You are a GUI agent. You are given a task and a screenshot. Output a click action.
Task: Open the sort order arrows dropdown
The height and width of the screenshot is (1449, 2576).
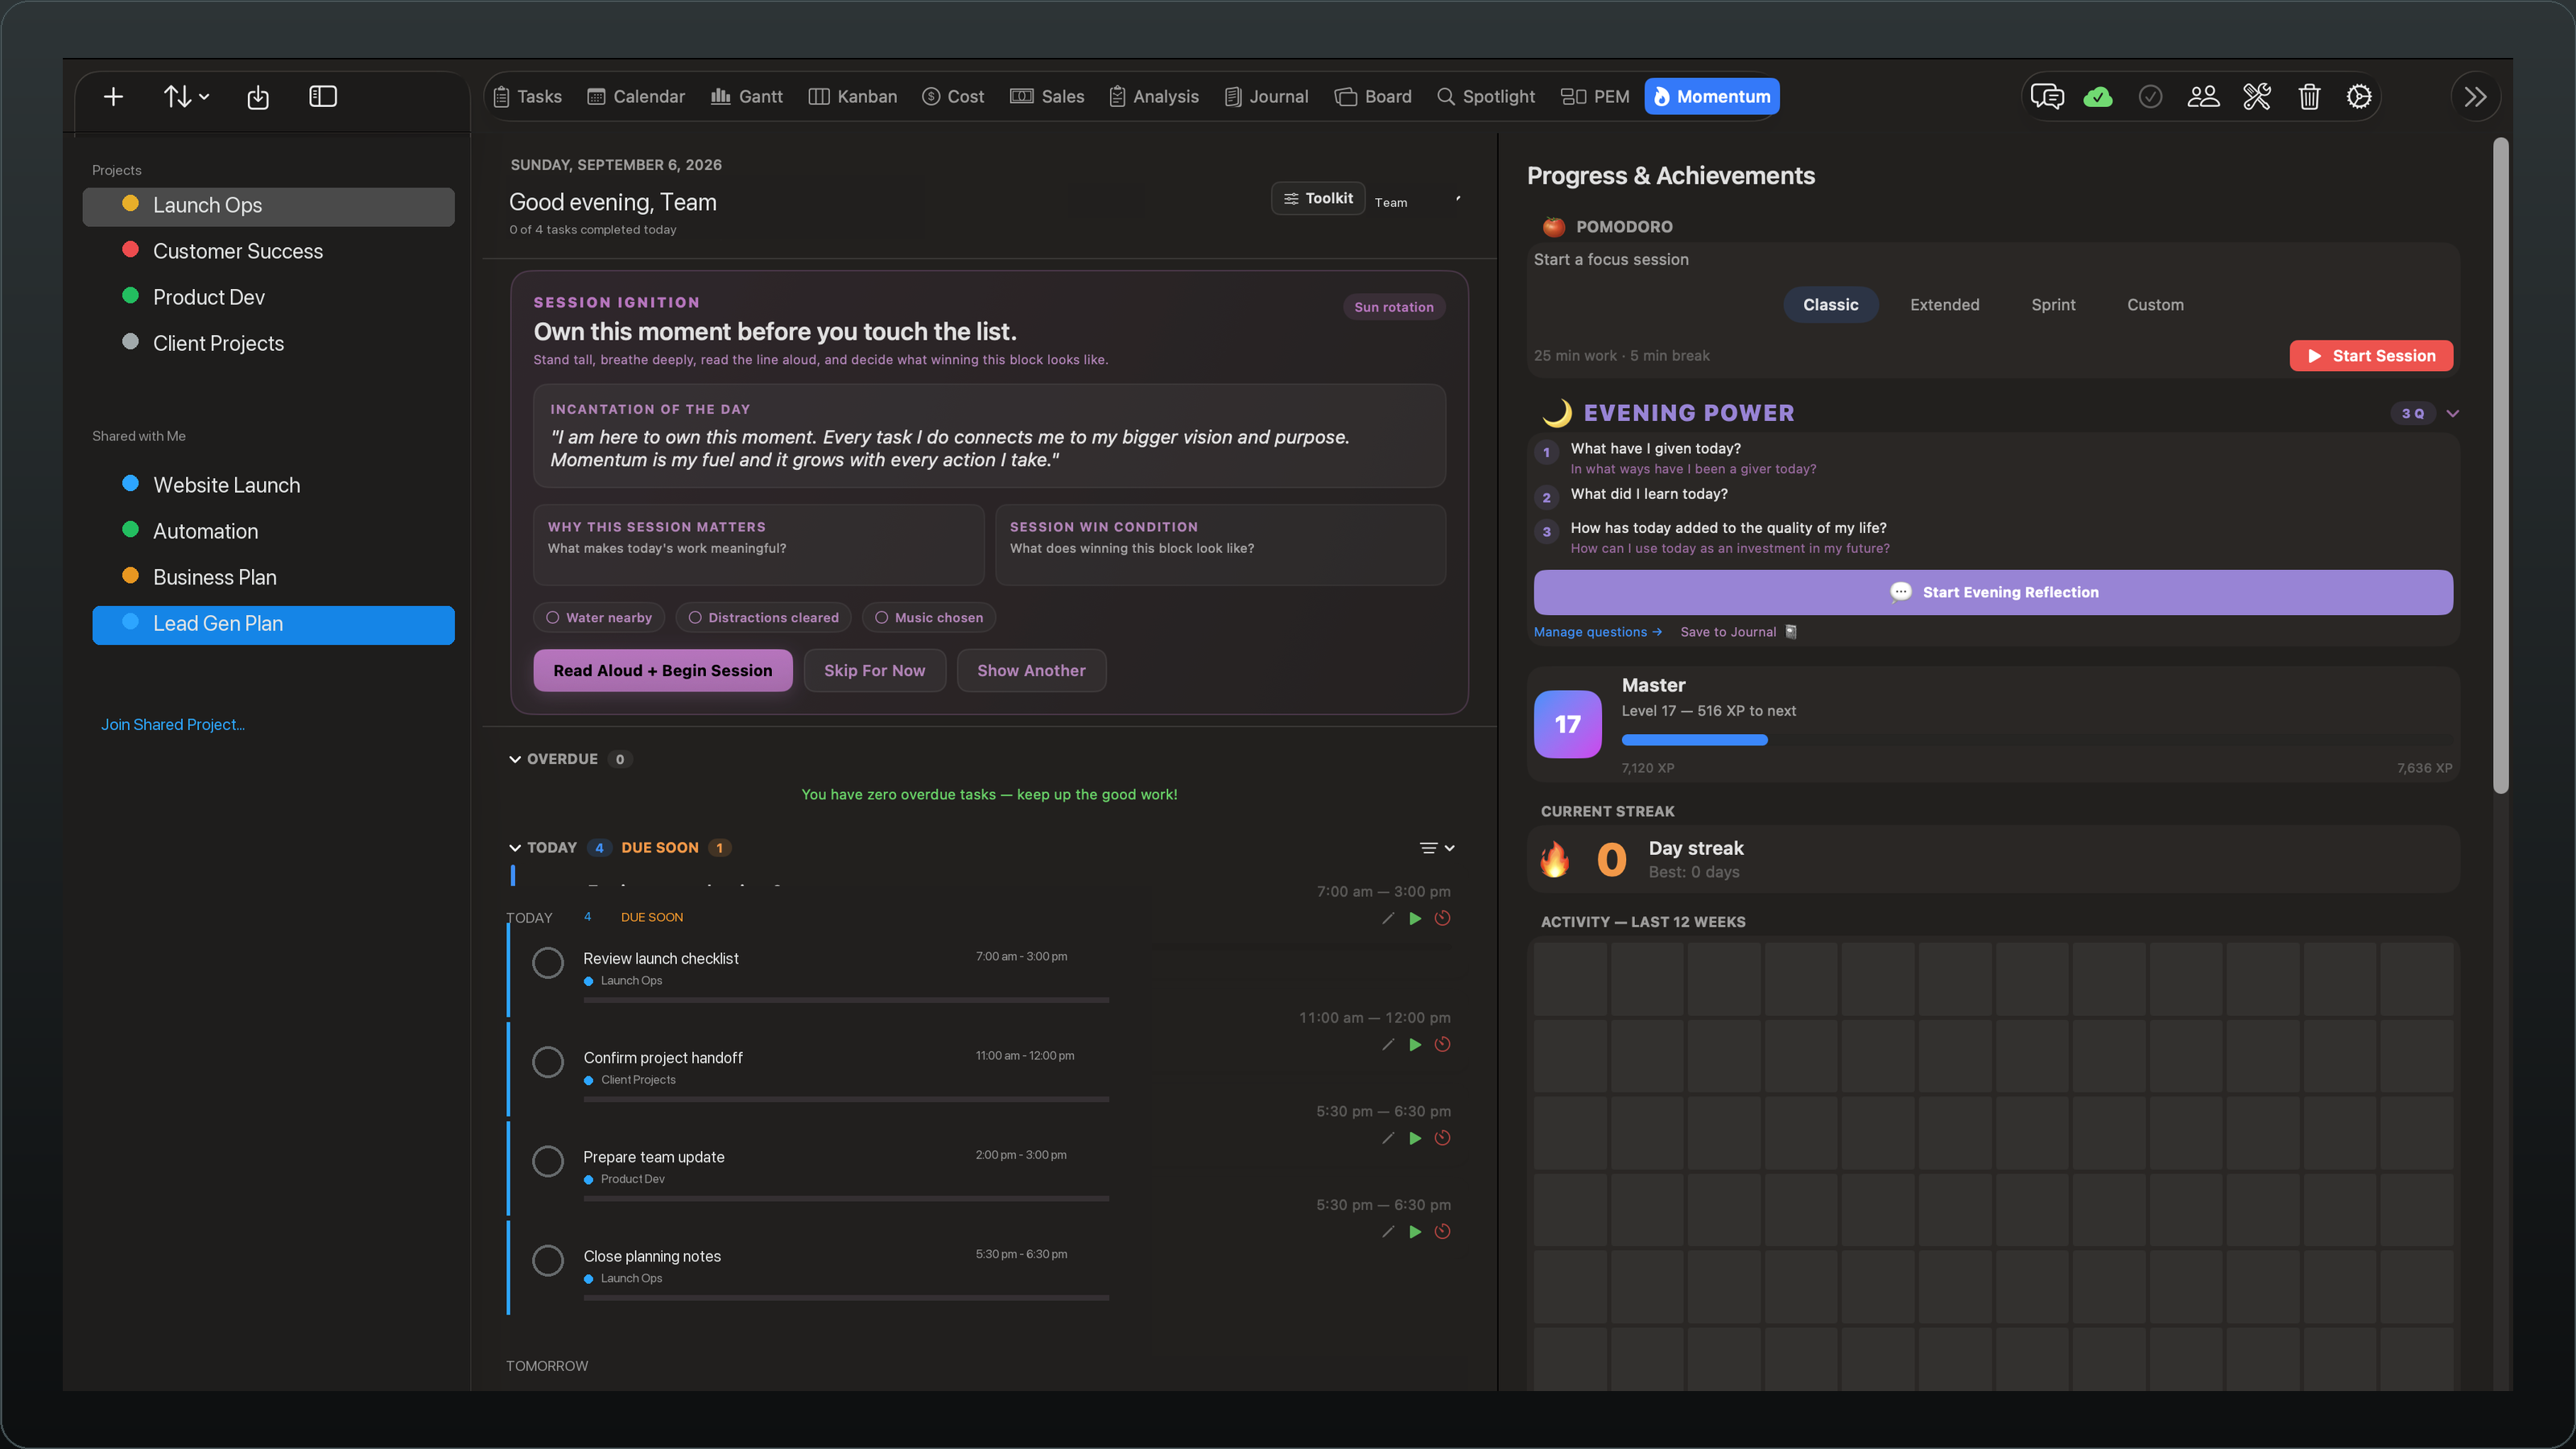click(x=186, y=97)
